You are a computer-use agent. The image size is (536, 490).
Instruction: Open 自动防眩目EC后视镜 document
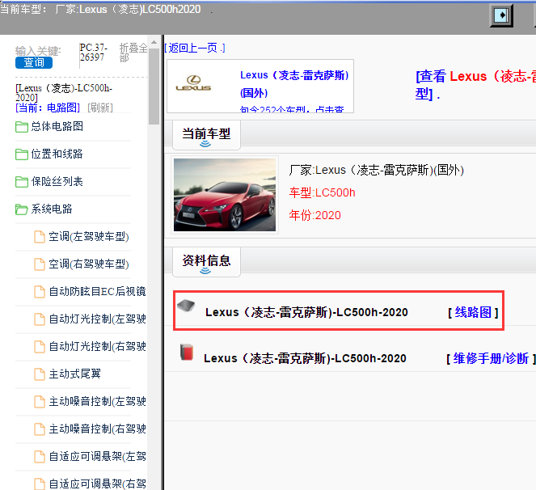98,291
